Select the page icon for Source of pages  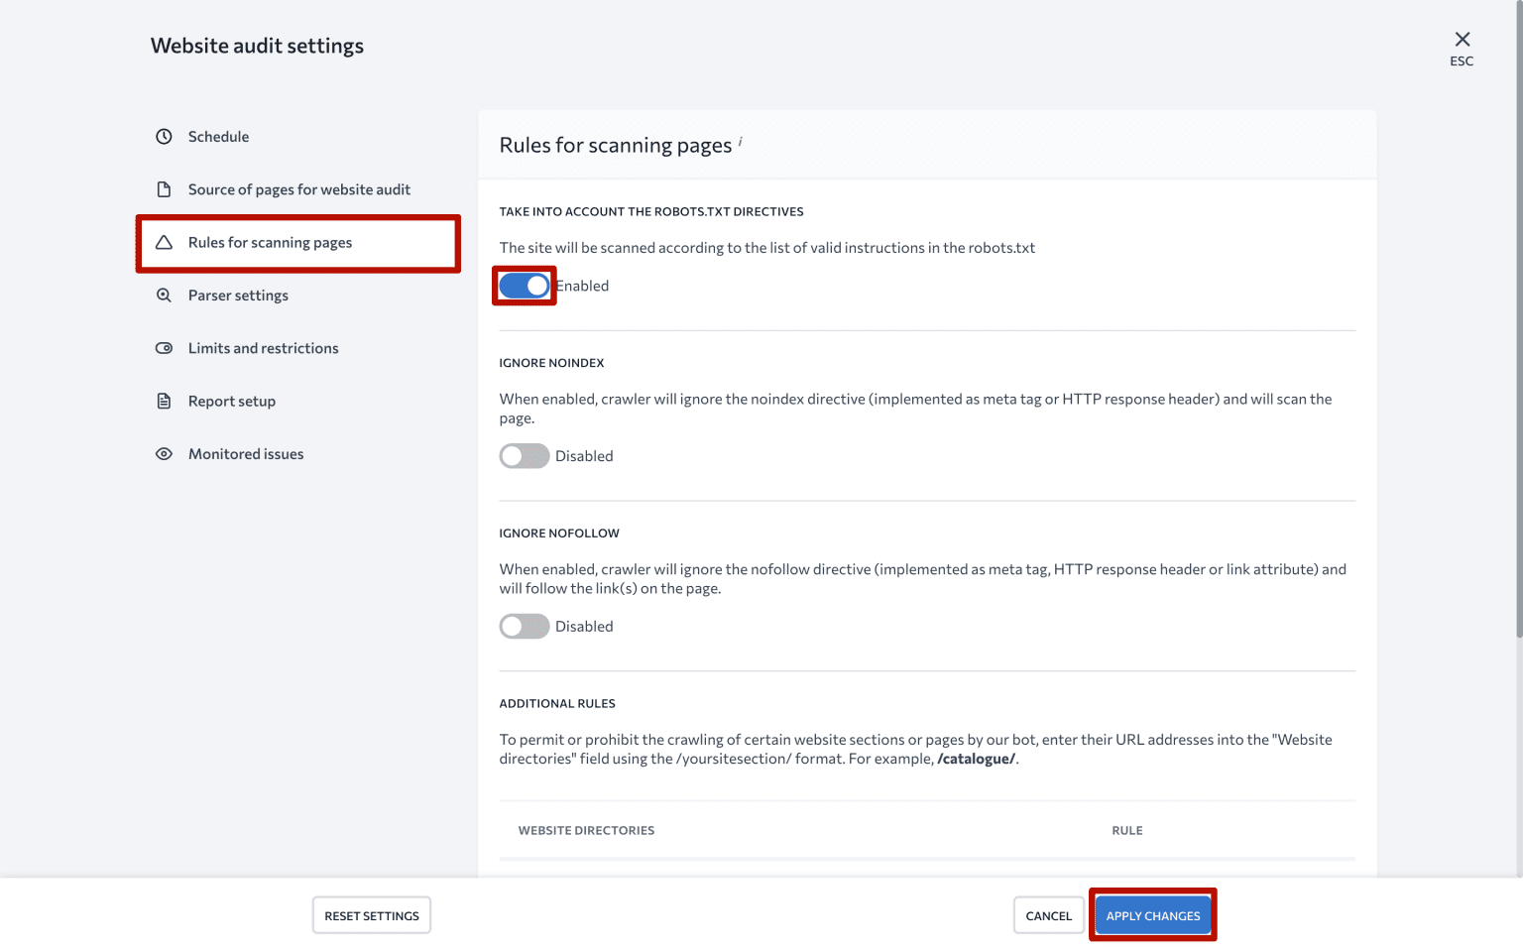click(x=164, y=188)
